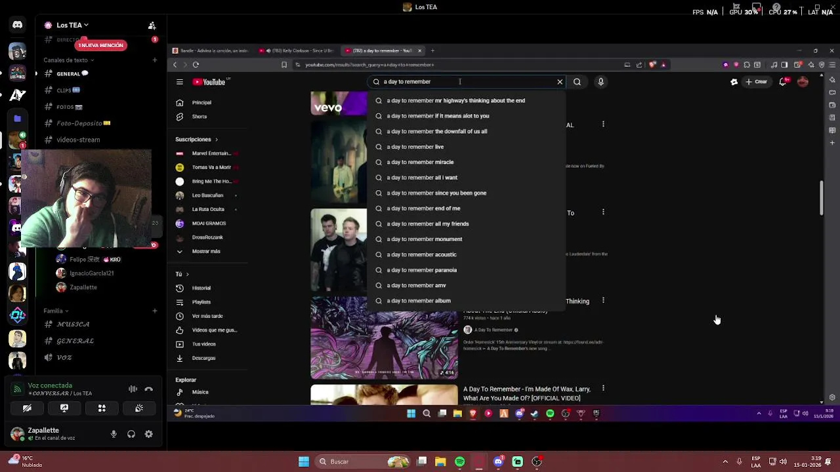Image resolution: width=840 pixels, height=472 pixels.
Task: Jump to '1 NUEVA MENCIÓN' badge
Action: click(x=101, y=45)
